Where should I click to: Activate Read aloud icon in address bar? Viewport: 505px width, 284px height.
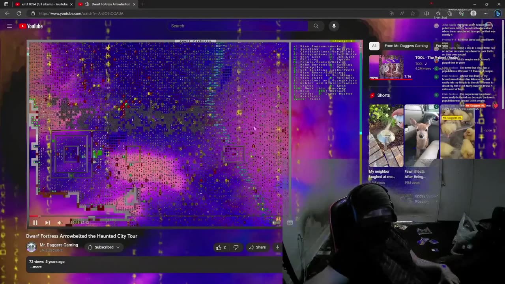click(x=402, y=13)
